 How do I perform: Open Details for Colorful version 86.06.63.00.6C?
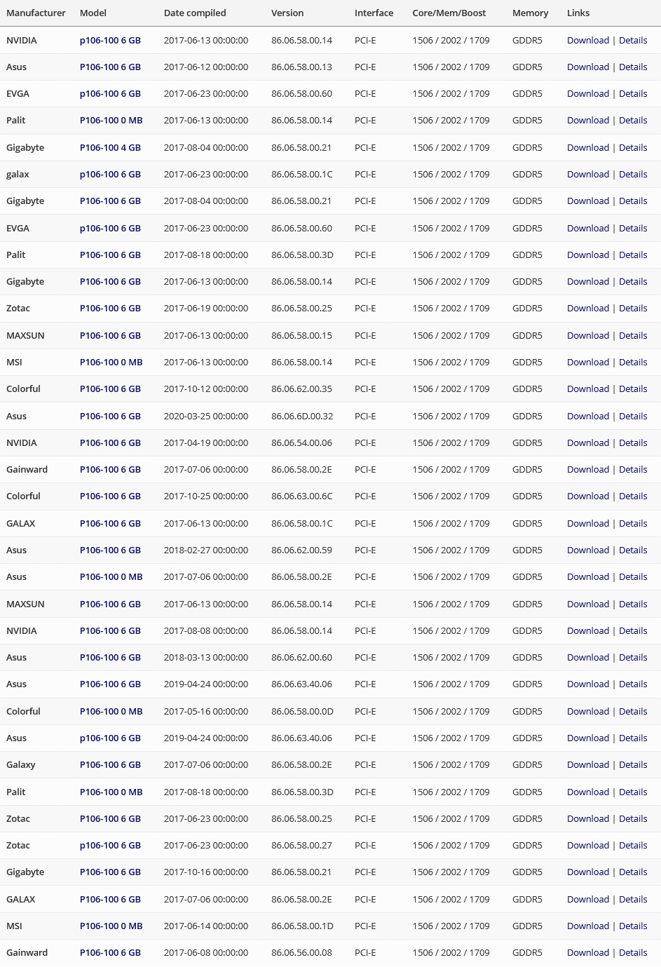632,496
